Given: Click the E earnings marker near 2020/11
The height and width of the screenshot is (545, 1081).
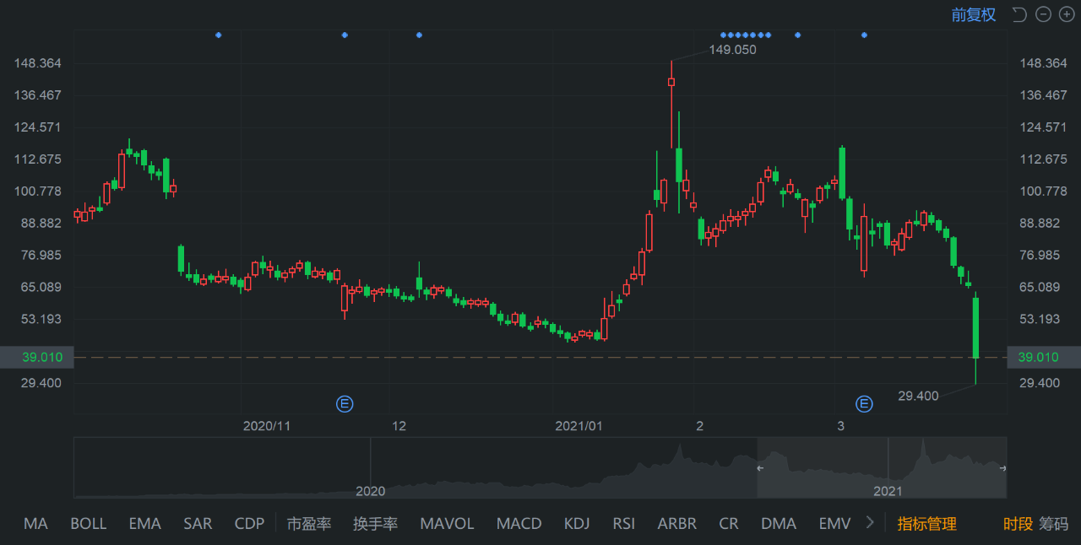Looking at the screenshot, I should click(x=345, y=404).
